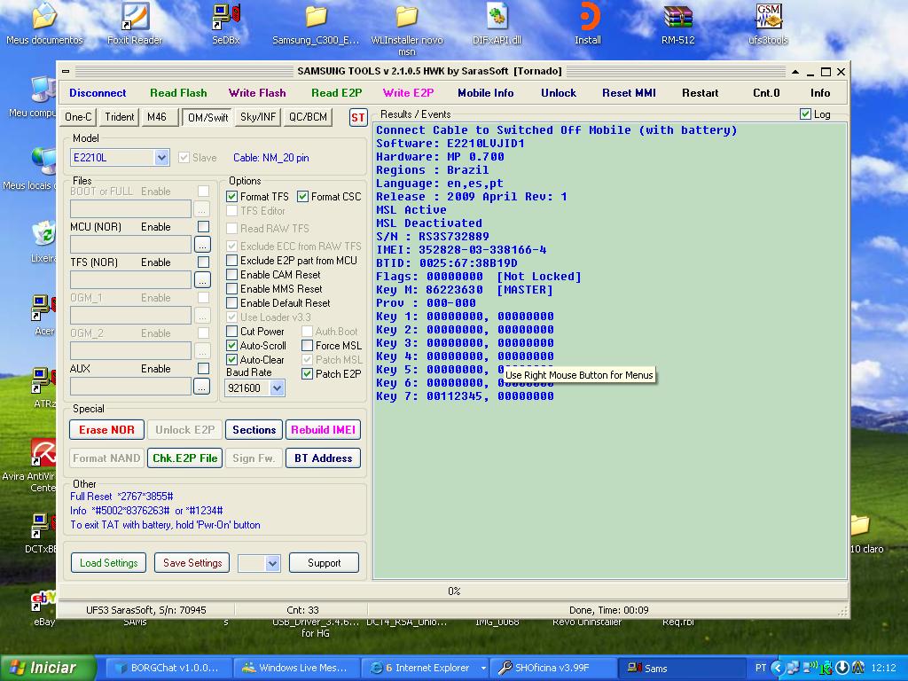Click the Mobile Info button
The image size is (908, 681).
[485, 93]
